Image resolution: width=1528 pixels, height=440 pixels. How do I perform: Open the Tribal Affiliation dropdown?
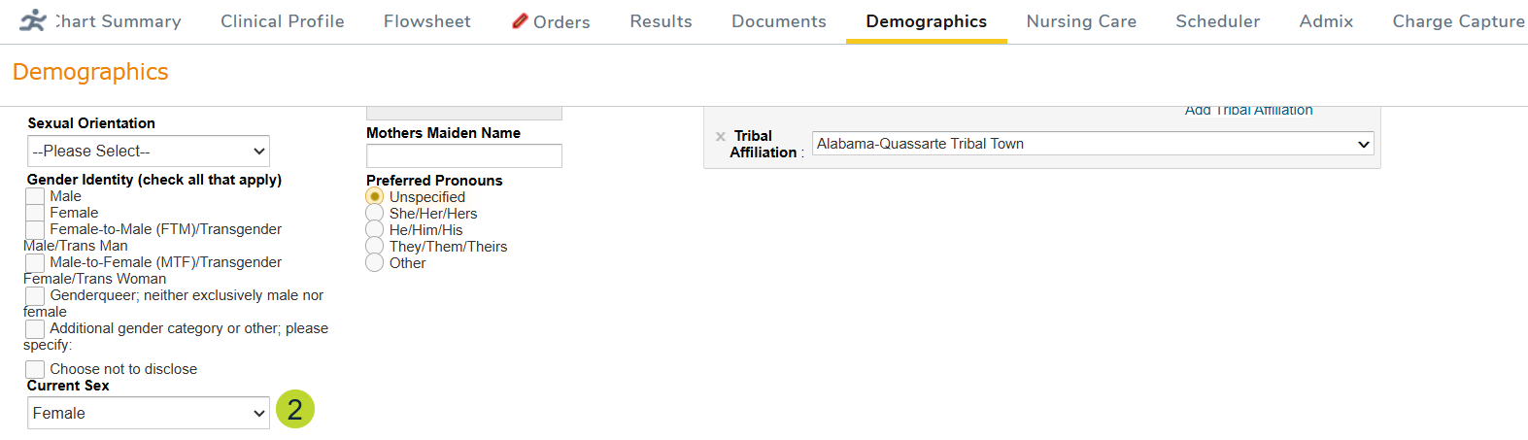pyautogui.click(x=1093, y=144)
